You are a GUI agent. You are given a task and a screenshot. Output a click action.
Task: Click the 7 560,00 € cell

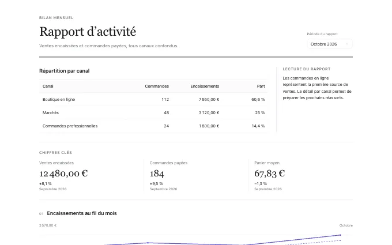tap(209, 100)
